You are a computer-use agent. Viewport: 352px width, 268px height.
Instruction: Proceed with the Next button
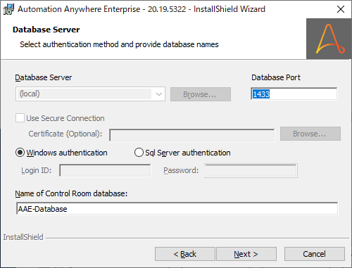pos(246,254)
